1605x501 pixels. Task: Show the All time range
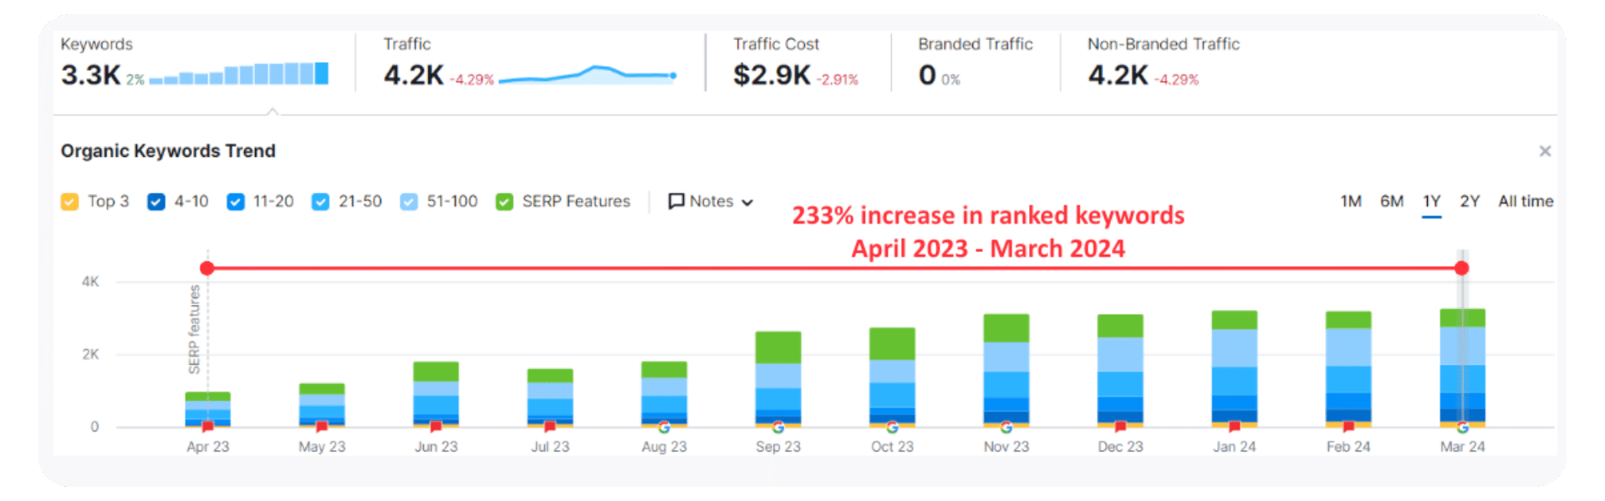pyautogui.click(x=1526, y=201)
